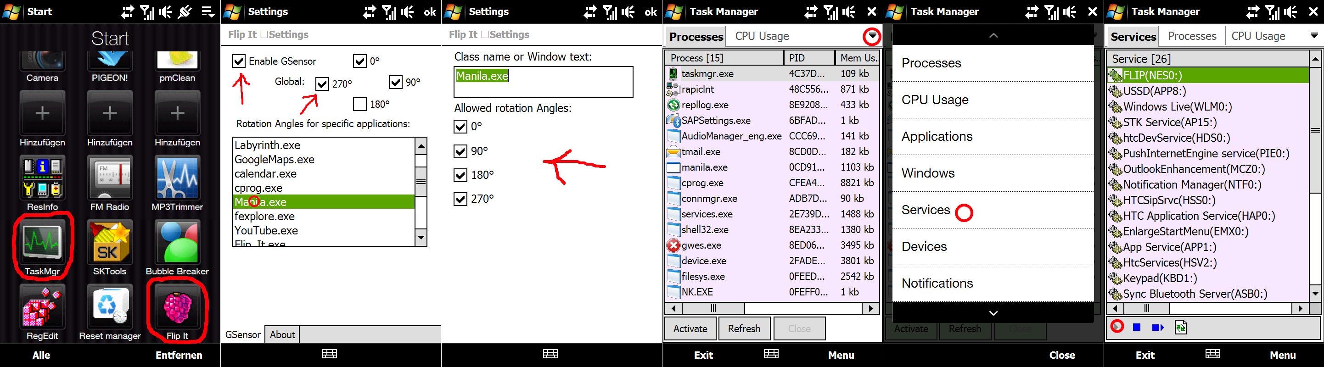
Task: Click applications list scroll-down arrow
Action: (421, 237)
